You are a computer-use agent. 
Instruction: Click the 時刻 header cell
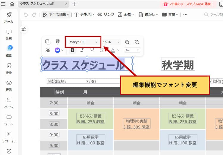coord(59,92)
